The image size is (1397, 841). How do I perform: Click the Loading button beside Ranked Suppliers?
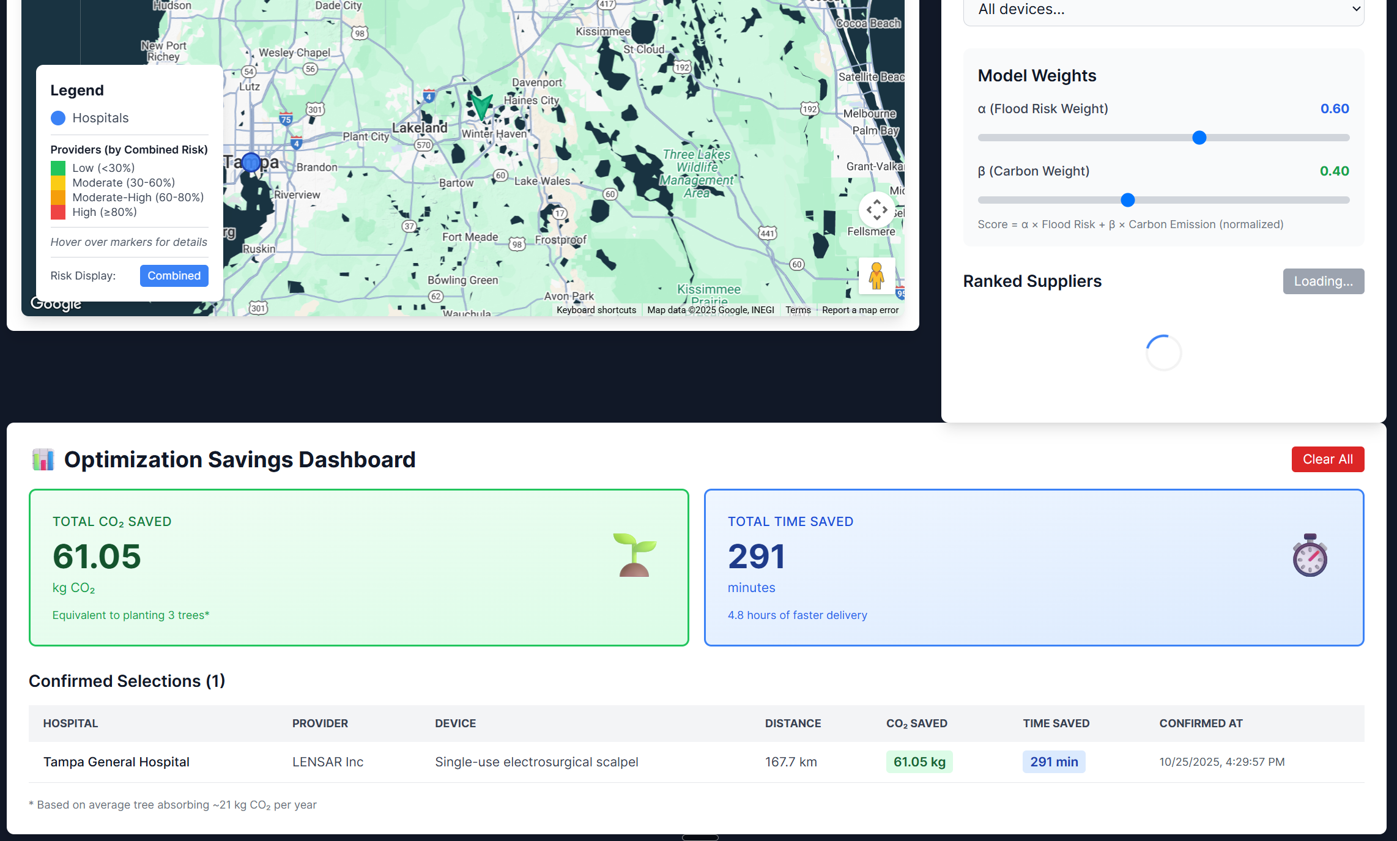1323,281
